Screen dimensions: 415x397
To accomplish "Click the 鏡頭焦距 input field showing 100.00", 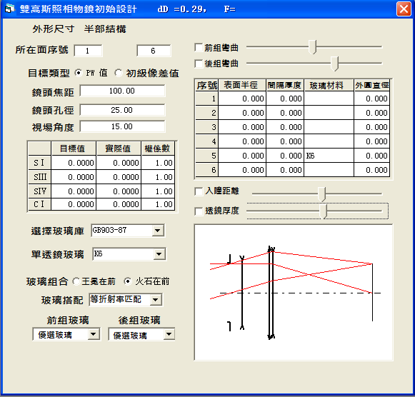I will [122, 91].
